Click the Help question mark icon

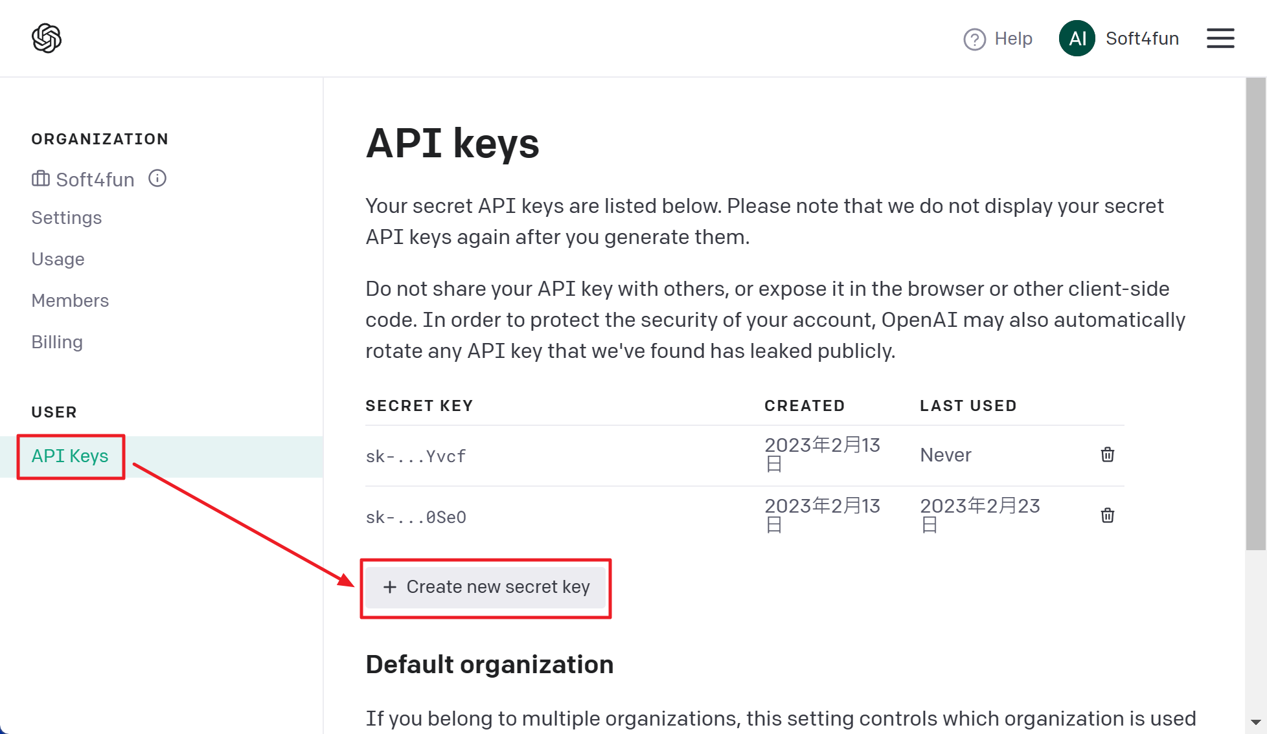pyautogui.click(x=974, y=39)
